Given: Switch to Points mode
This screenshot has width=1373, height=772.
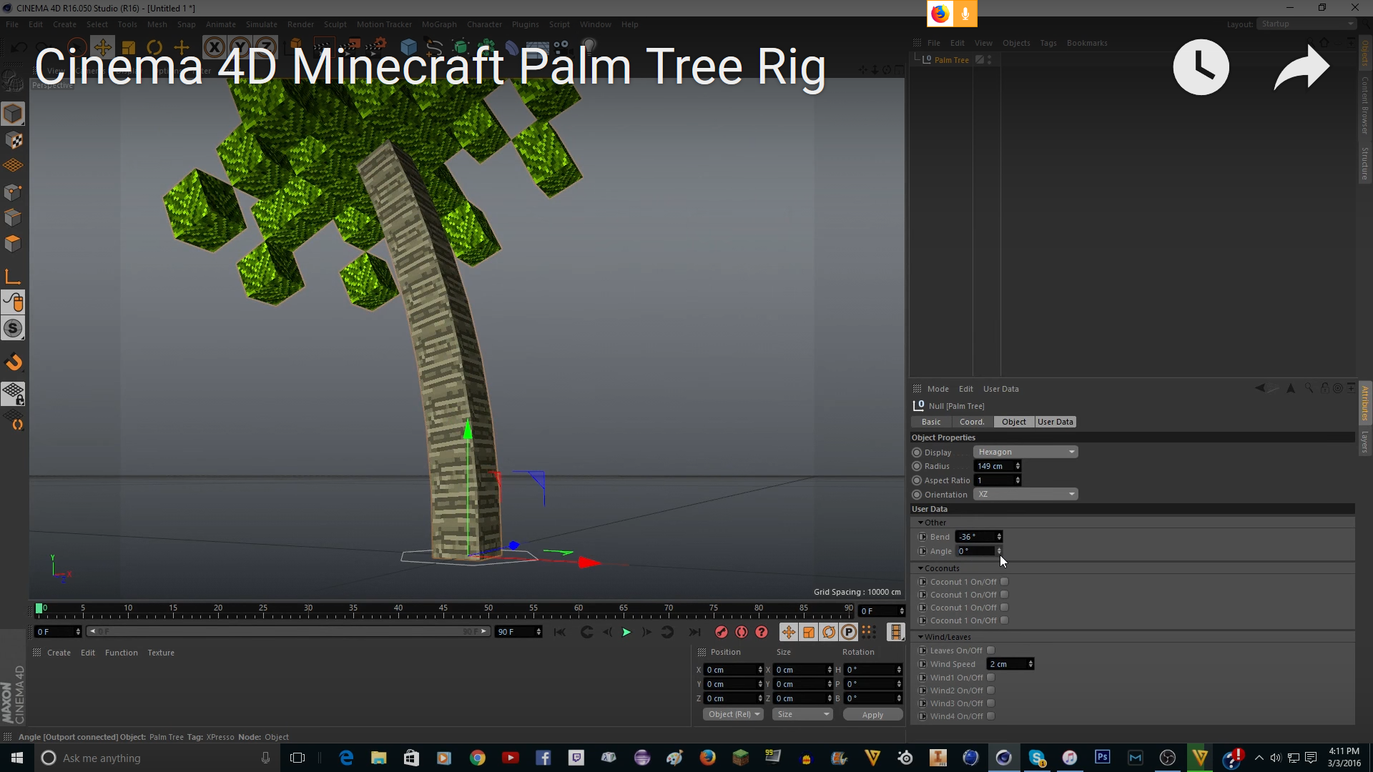Looking at the screenshot, I should (13, 192).
